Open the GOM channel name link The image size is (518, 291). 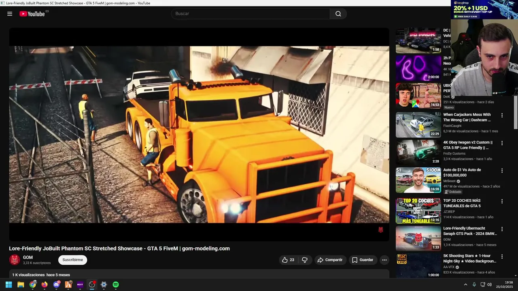point(28,257)
